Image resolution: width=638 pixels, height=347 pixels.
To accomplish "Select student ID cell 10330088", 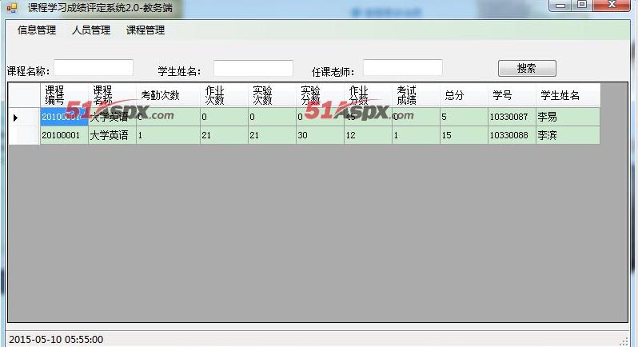I will 512,135.
